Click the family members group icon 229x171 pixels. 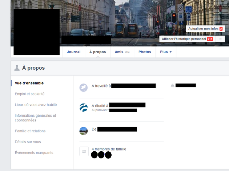(x=84, y=151)
